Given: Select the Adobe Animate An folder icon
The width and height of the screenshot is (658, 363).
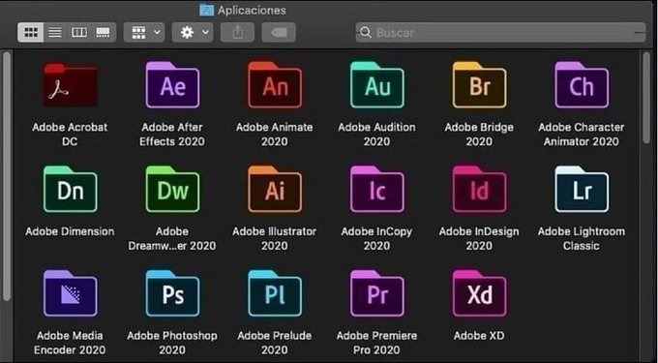Looking at the screenshot, I should coord(275,85).
